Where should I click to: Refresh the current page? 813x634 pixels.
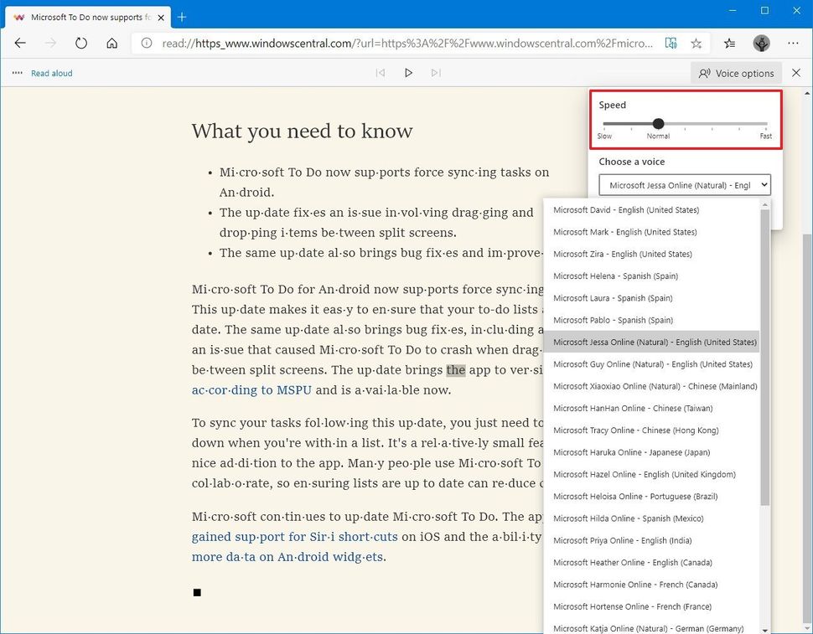coord(81,43)
